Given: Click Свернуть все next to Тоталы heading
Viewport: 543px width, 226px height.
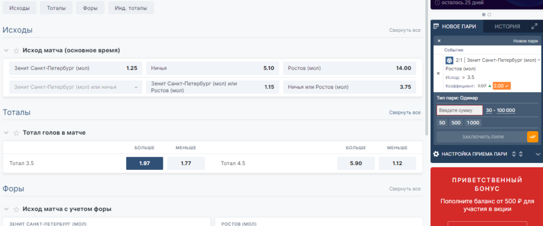Looking at the screenshot, I should point(405,113).
